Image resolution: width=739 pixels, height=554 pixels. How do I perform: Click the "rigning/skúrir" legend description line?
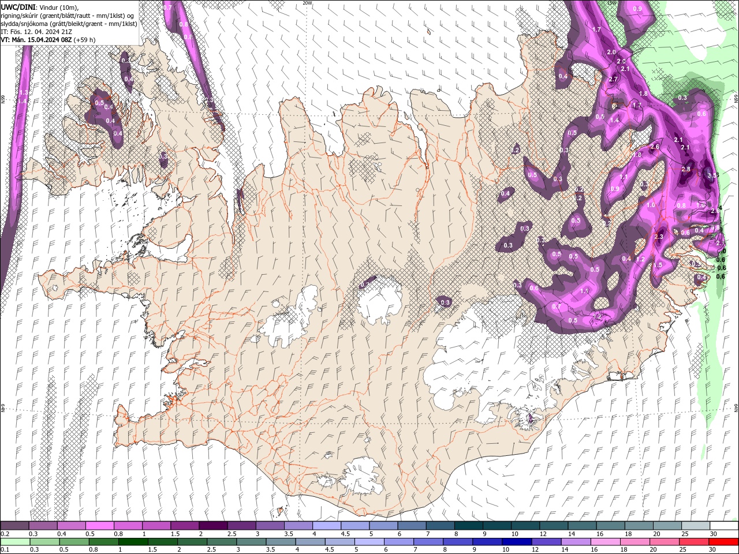(x=68, y=15)
